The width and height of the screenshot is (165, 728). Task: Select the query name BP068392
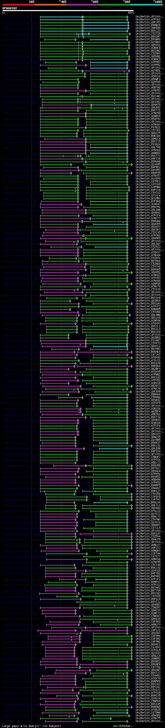click(x=10, y=9)
